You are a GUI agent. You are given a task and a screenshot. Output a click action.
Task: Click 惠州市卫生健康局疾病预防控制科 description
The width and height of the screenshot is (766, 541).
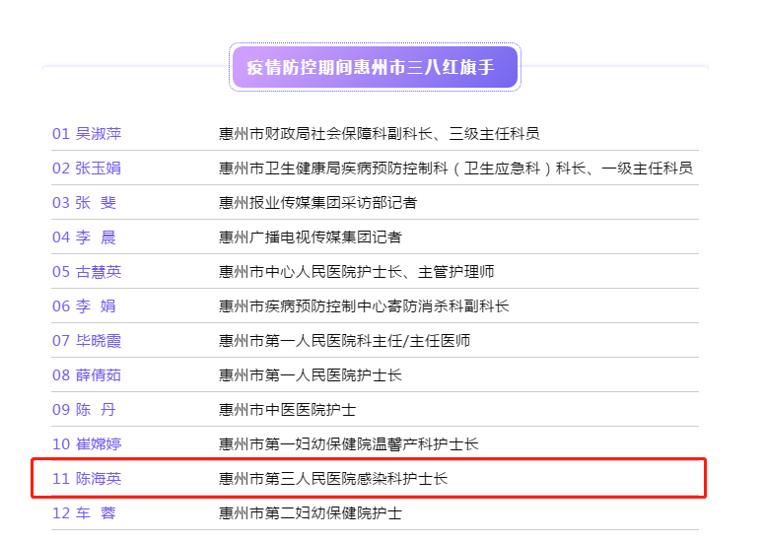pyautogui.click(x=455, y=169)
